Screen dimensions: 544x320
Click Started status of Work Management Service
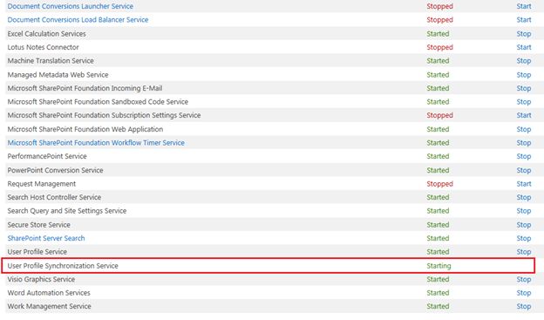click(x=438, y=306)
